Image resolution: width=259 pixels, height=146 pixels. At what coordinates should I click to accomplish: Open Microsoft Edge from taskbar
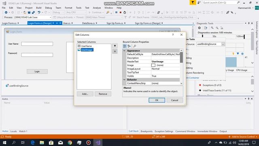coord(32,142)
